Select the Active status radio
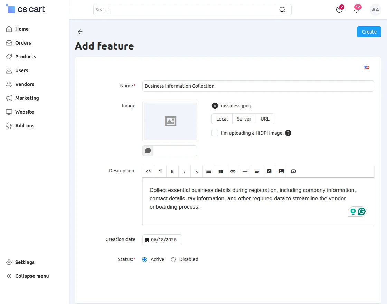 (x=145, y=259)
